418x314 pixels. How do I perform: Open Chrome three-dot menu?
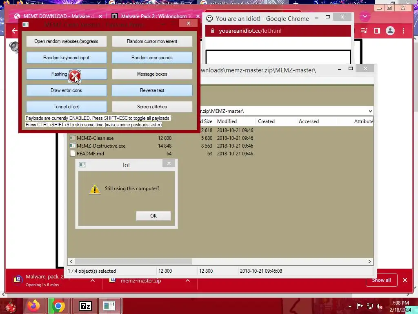[403, 31]
